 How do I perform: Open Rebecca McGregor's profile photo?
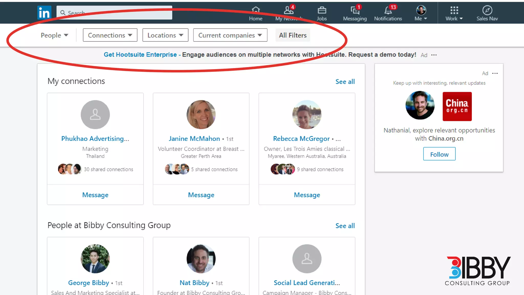307,114
